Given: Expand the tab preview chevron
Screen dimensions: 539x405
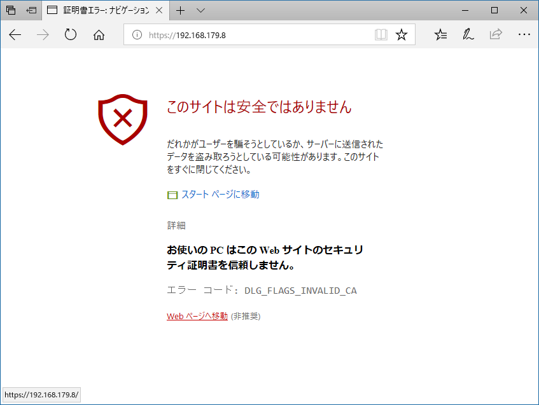Looking at the screenshot, I should 200,11.
